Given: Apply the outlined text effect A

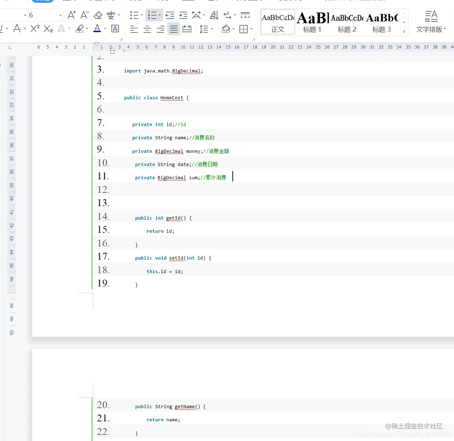Looking at the screenshot, I should click(x=61, y=29).
